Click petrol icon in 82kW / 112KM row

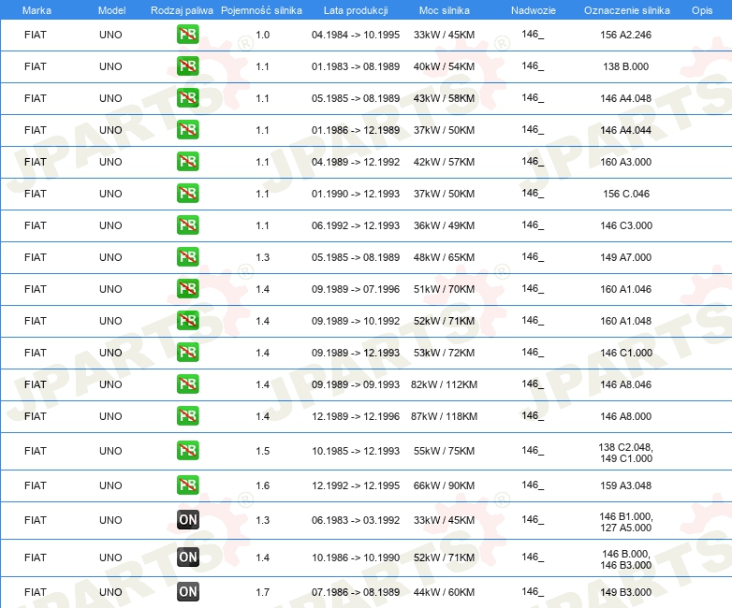[187, 384]
